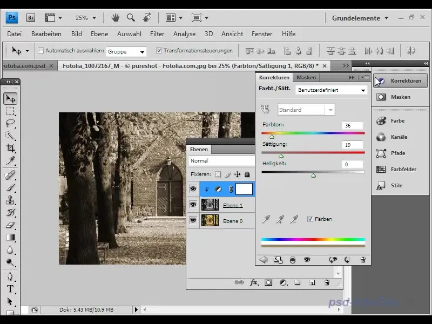Uncheck Transformationssteuerungen checkbox

point(159,50)
